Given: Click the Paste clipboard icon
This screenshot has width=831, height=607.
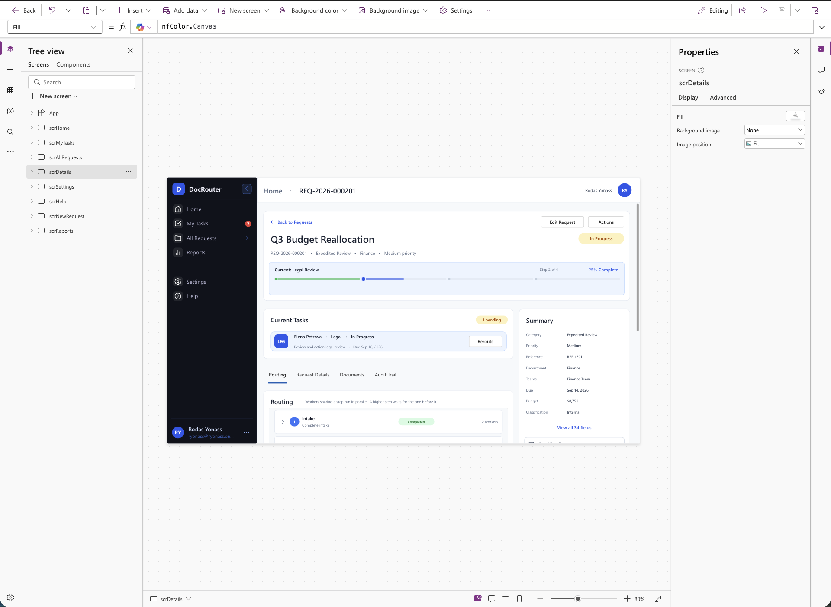Looking at the screenshot, I should coord(86,10).
